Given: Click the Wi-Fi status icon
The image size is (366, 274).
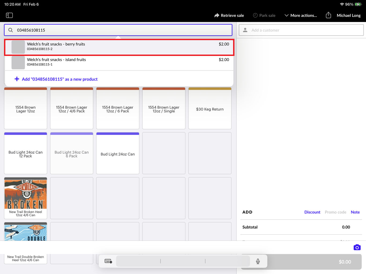Looking at the screenshot, I should (342, 4).
